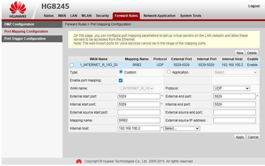Open Port Trigger Configuration in sidebar
Viewport: 265px width, 166px height.
pos(32,39)
